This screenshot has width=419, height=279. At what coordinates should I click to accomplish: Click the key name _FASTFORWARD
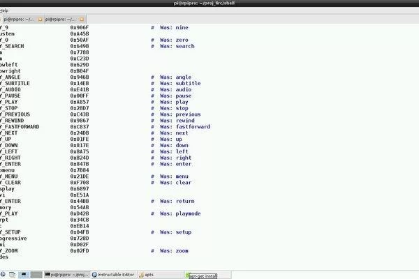[20, 126]
